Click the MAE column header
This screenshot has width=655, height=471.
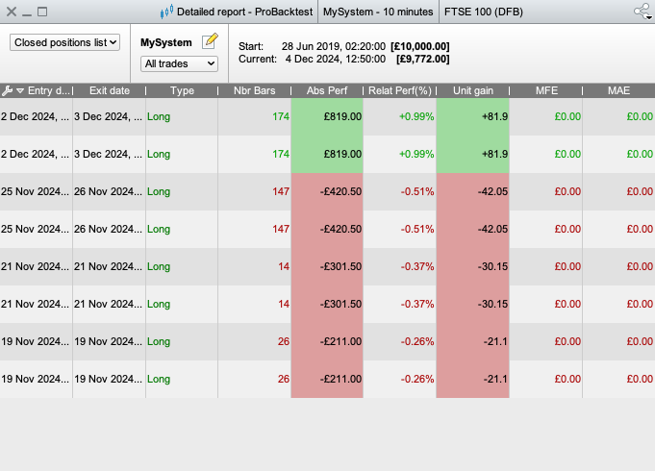pyautogui.click(x=618, y=90)
